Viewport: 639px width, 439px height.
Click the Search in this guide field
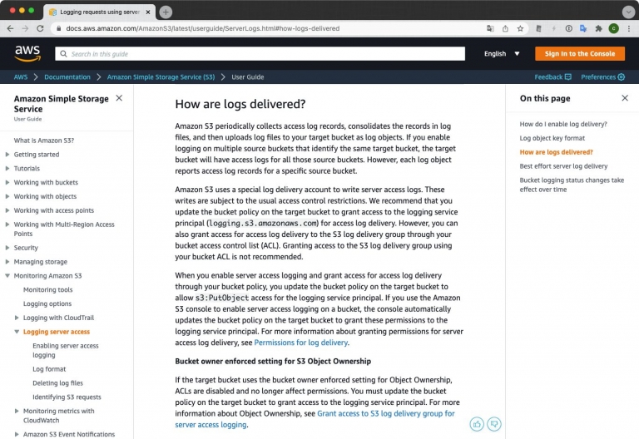click(260, 54)
